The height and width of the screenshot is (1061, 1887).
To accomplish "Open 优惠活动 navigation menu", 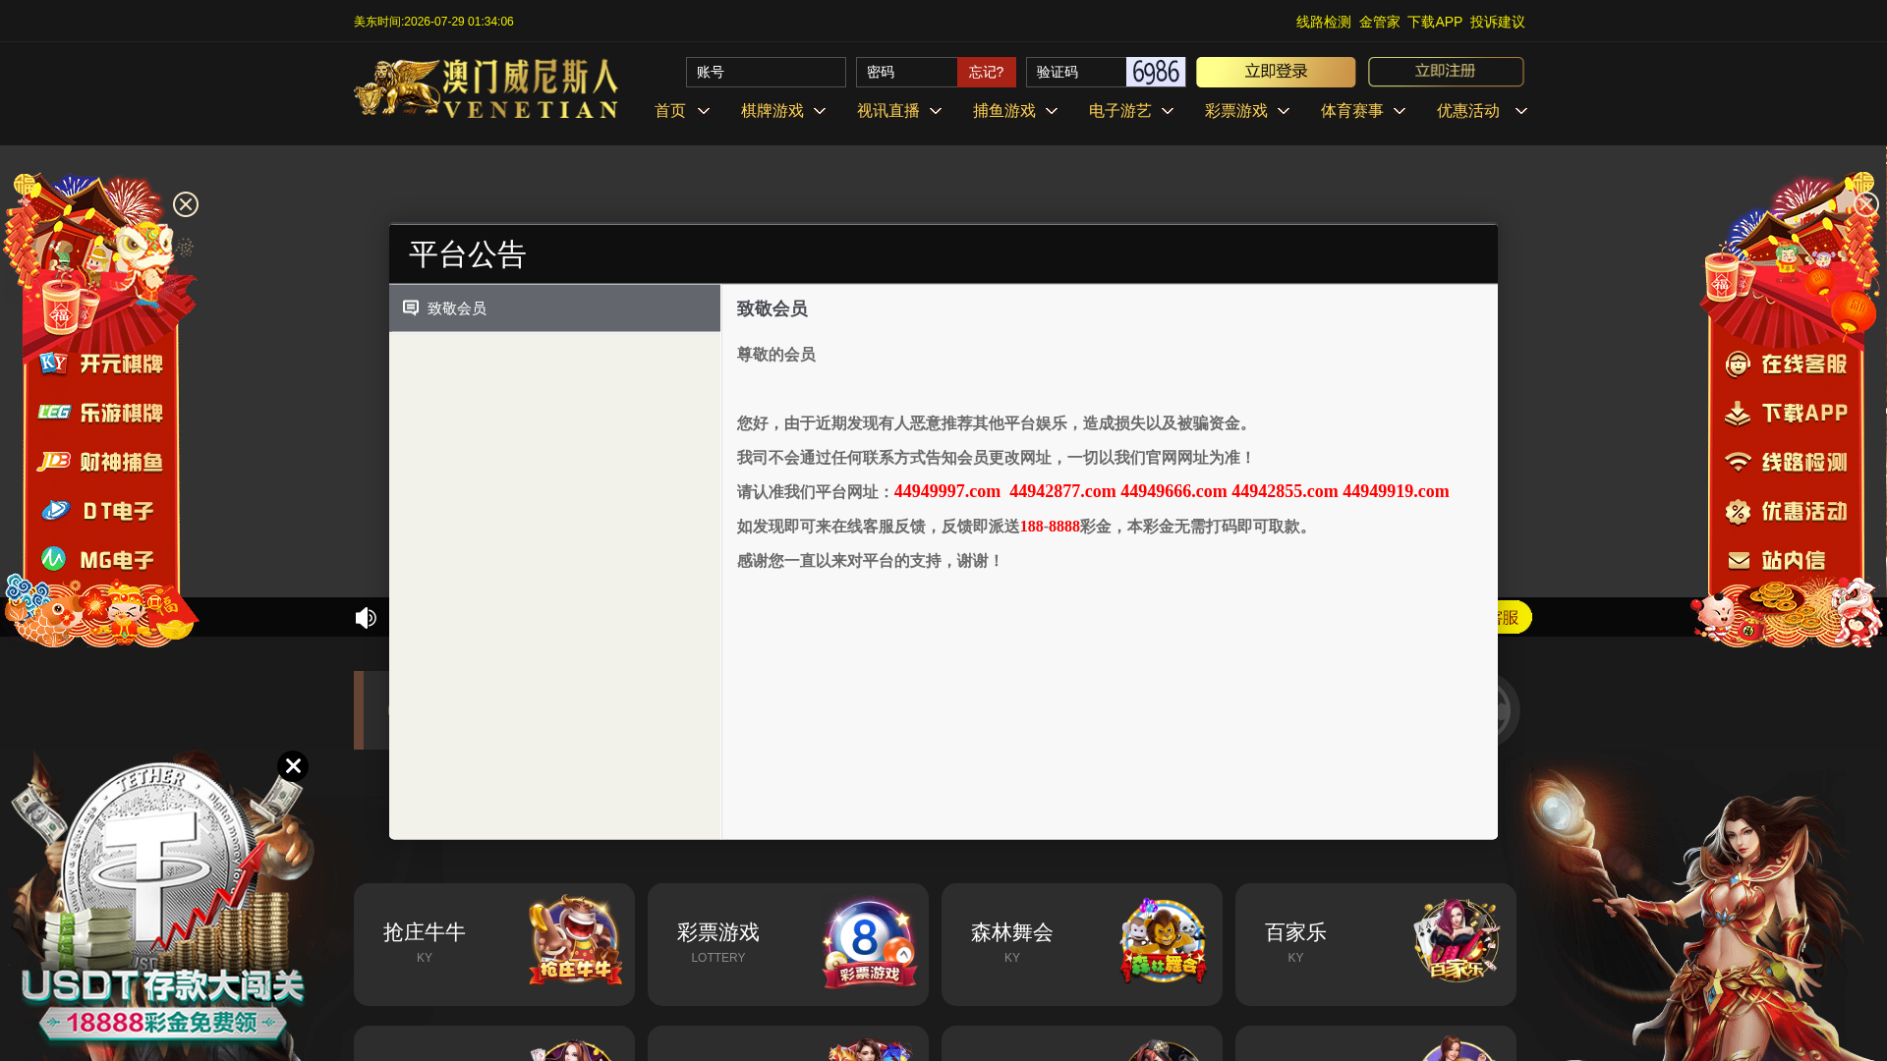I will [1468, 111].
